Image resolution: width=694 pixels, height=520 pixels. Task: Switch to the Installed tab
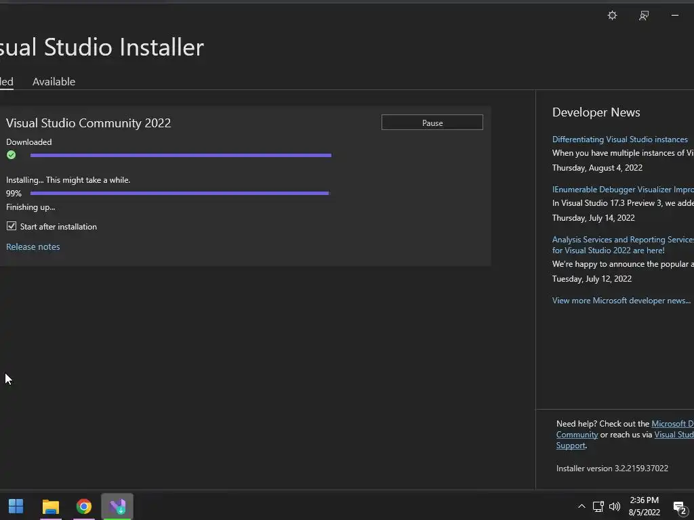[7, 81]
